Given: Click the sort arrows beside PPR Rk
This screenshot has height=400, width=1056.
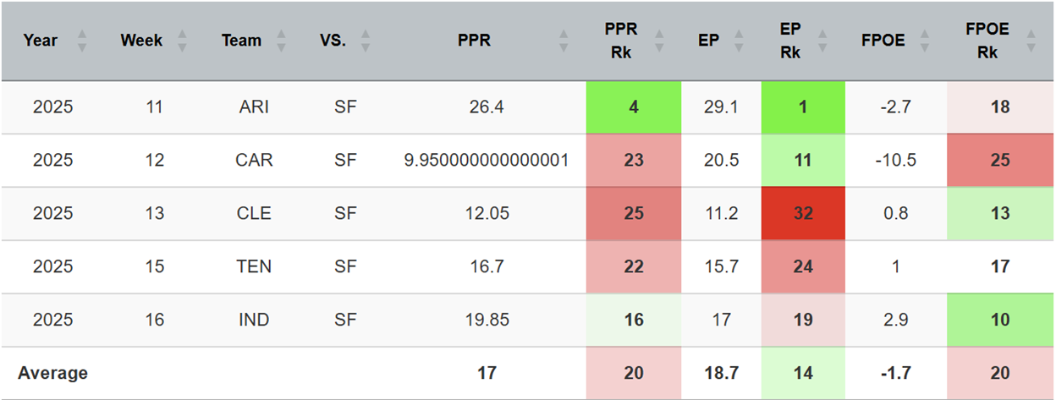Looking at the screenshot, I should (x=662, y=41).
